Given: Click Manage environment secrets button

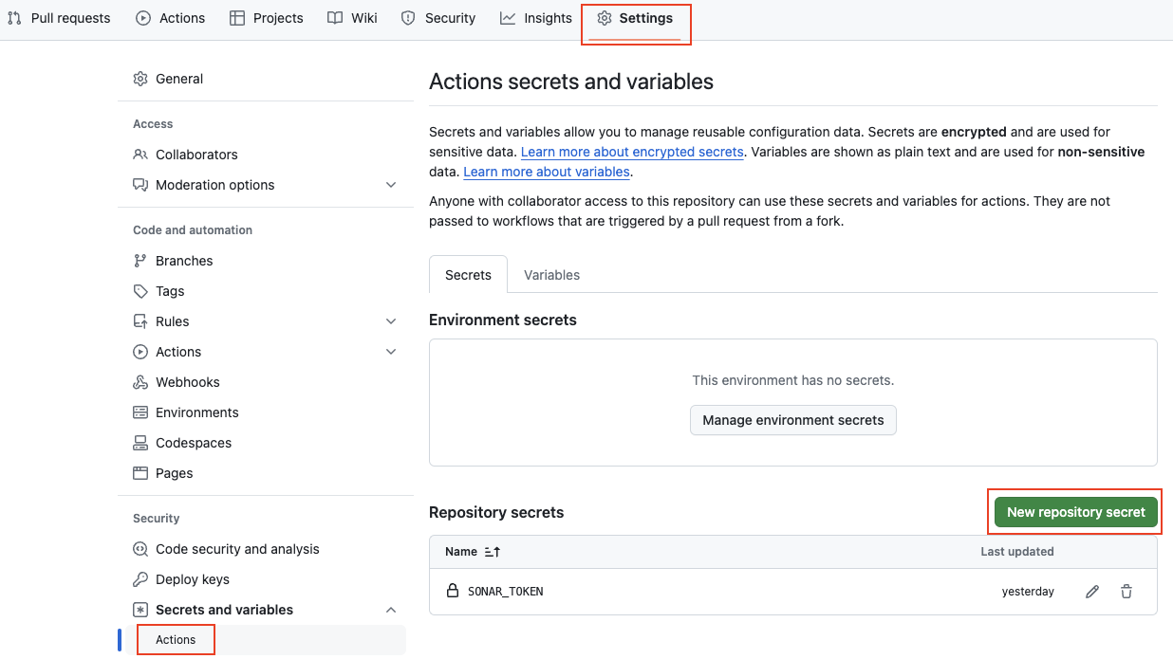Looking at the screenshot, I should [x=792, y=420].
